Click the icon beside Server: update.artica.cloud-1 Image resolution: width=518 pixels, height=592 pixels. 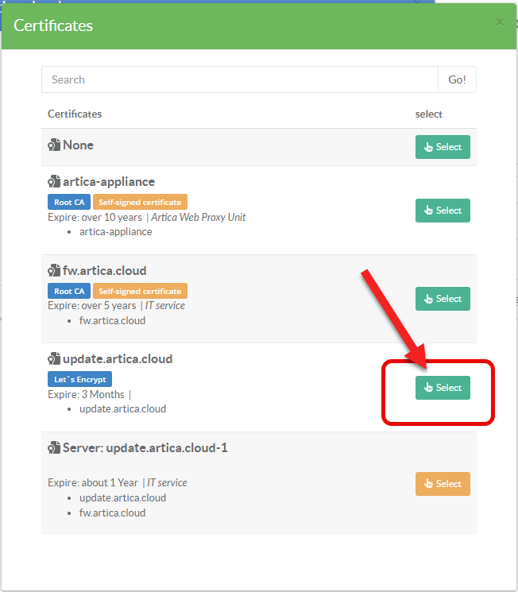[x=54, y=448]
